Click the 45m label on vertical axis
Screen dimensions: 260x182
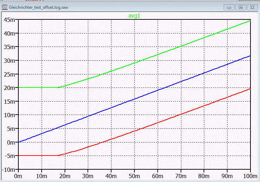[x=9, y=20]
